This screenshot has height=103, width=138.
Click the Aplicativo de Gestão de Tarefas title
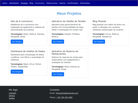pos(69,21)
